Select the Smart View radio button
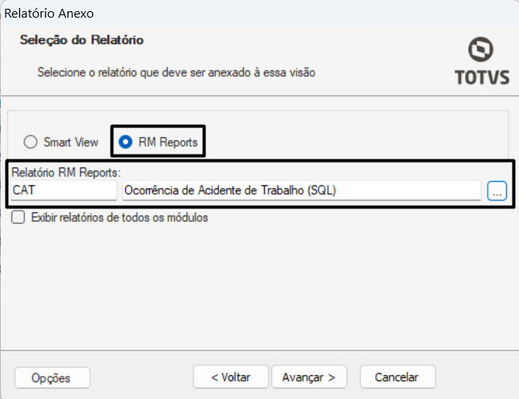Screen dimensions: 519x399 (30, 142)
